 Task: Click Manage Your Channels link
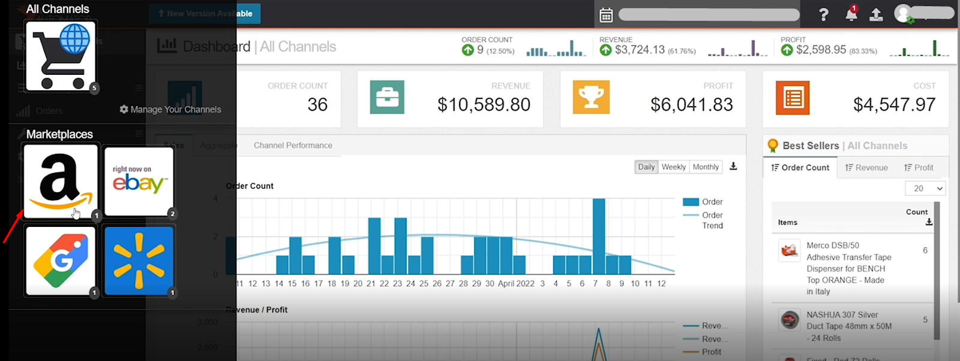170,110
